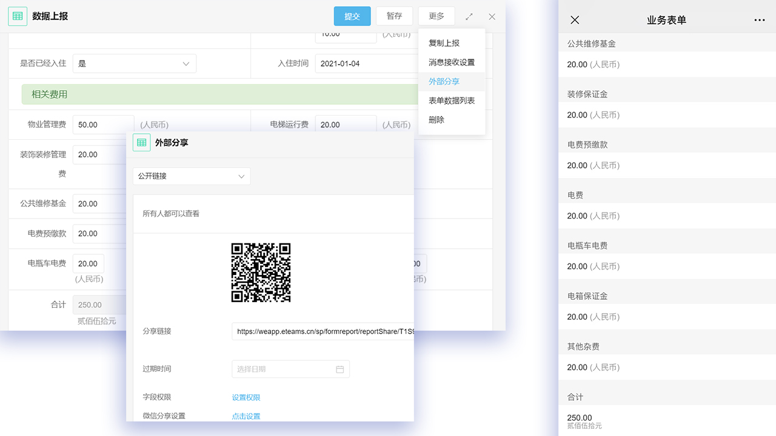
Task: Open the 是否已经入住 dropdown
Action: (x=135, y=64)
